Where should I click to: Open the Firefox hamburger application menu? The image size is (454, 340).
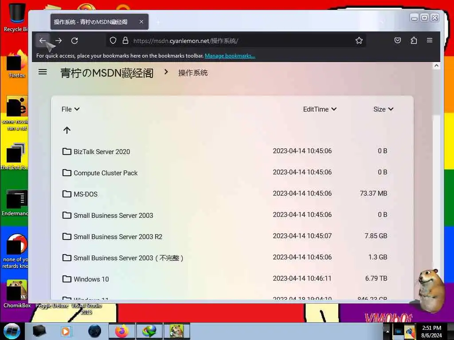(430, 40)
